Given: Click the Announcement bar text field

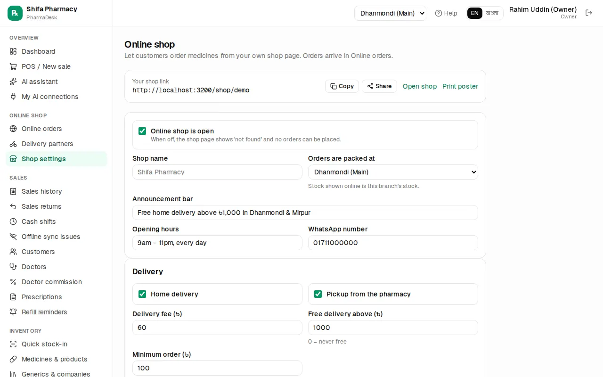Looking at the screenshot, I should click(305, 213).
